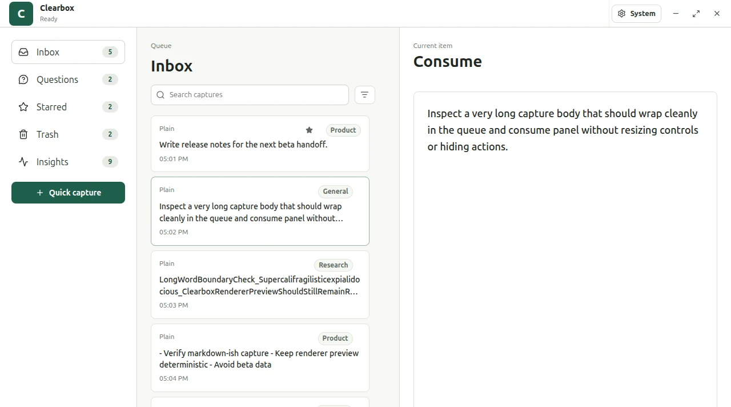Click the Inbox count badge 5

pyautogui.click(x=110, y=52)
